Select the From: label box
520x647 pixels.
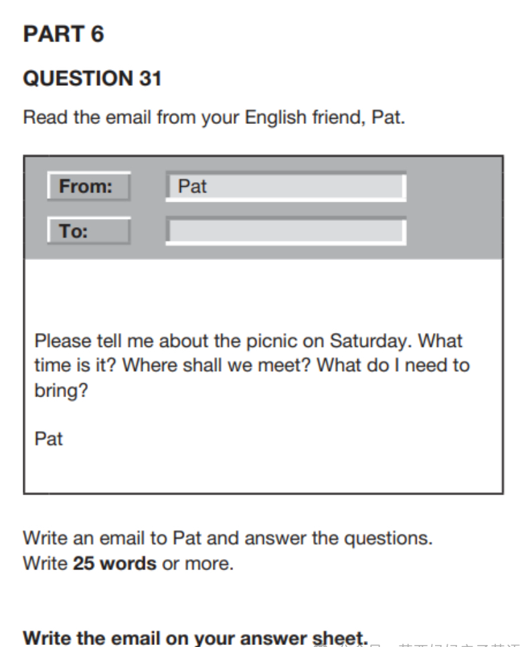point(88,187)
